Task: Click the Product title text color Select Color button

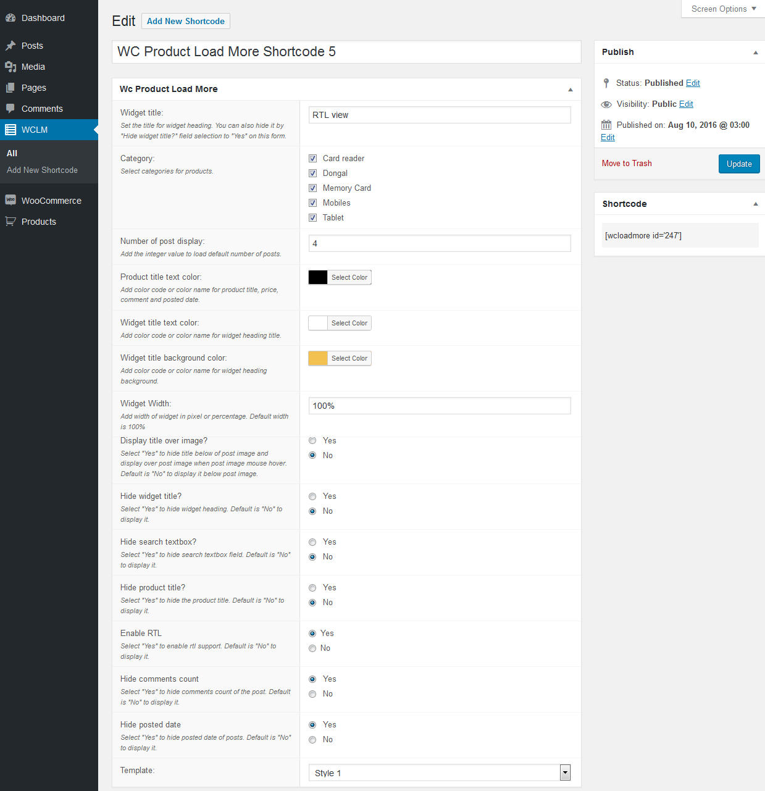Action: click(349, 277)
